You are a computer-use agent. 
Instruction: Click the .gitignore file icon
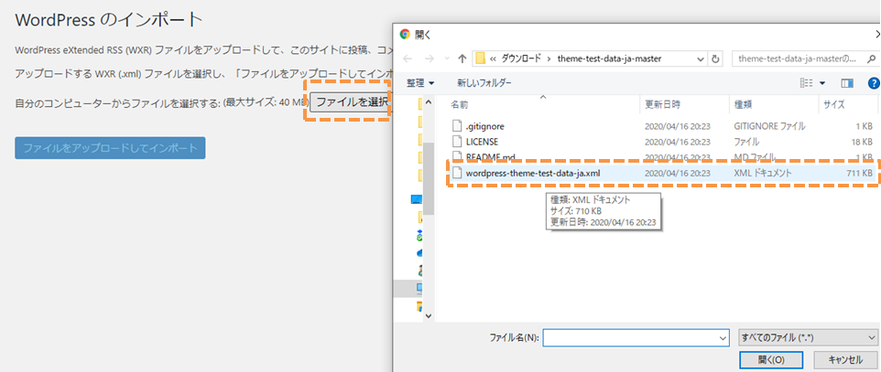click(457, 126)
